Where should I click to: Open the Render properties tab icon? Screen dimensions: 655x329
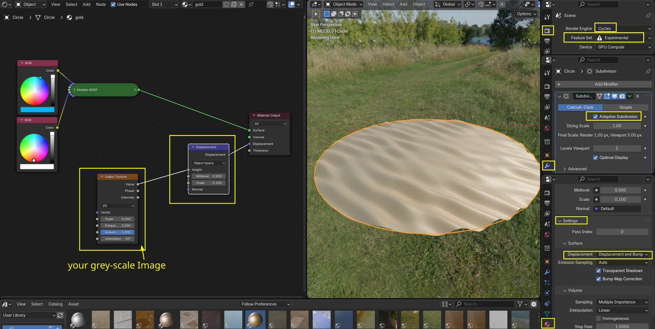547,31
